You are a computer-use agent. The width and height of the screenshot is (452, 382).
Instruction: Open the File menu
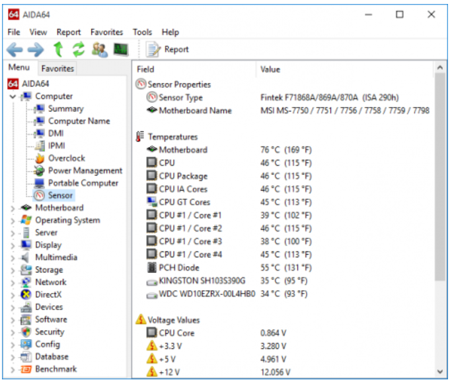[14, 32]
